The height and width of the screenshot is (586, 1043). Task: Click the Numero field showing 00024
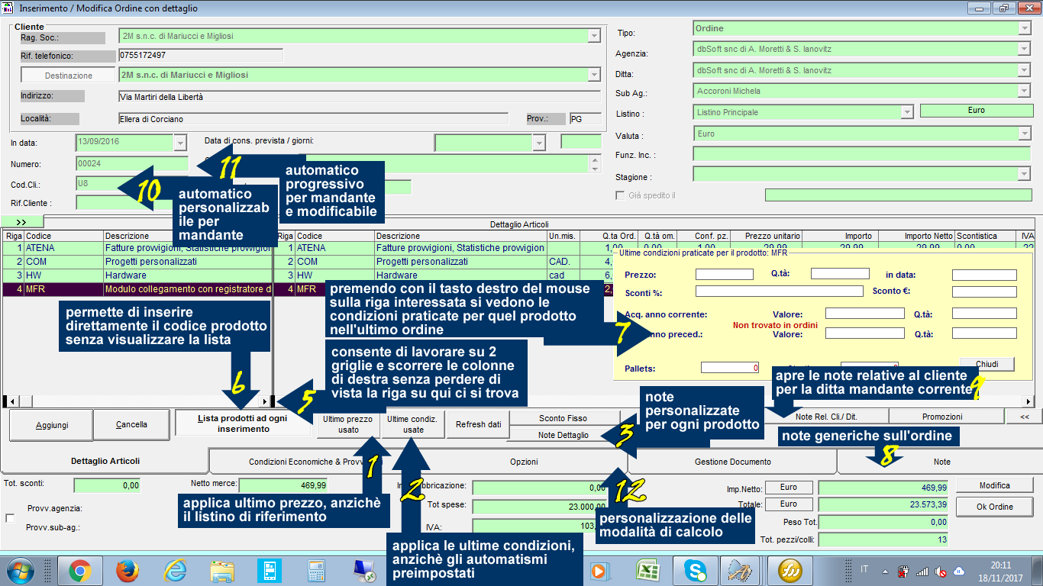[131, 163]
